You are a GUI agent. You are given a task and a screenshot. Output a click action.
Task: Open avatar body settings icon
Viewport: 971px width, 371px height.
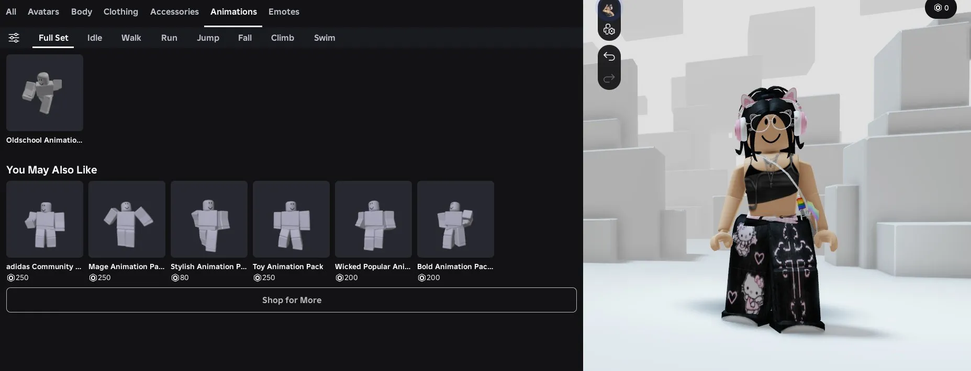click(x=609, y=30)
